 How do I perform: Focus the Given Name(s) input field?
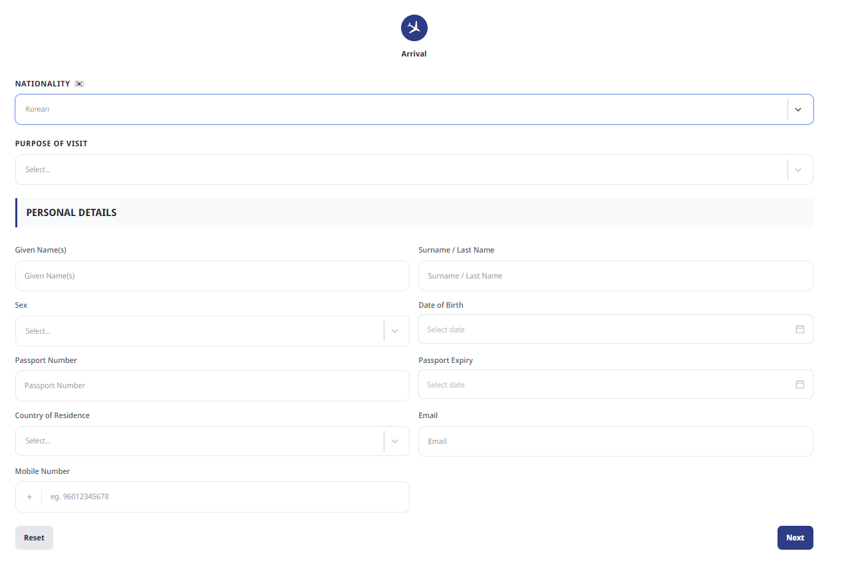pyautogui.click(x=212, y=276)
